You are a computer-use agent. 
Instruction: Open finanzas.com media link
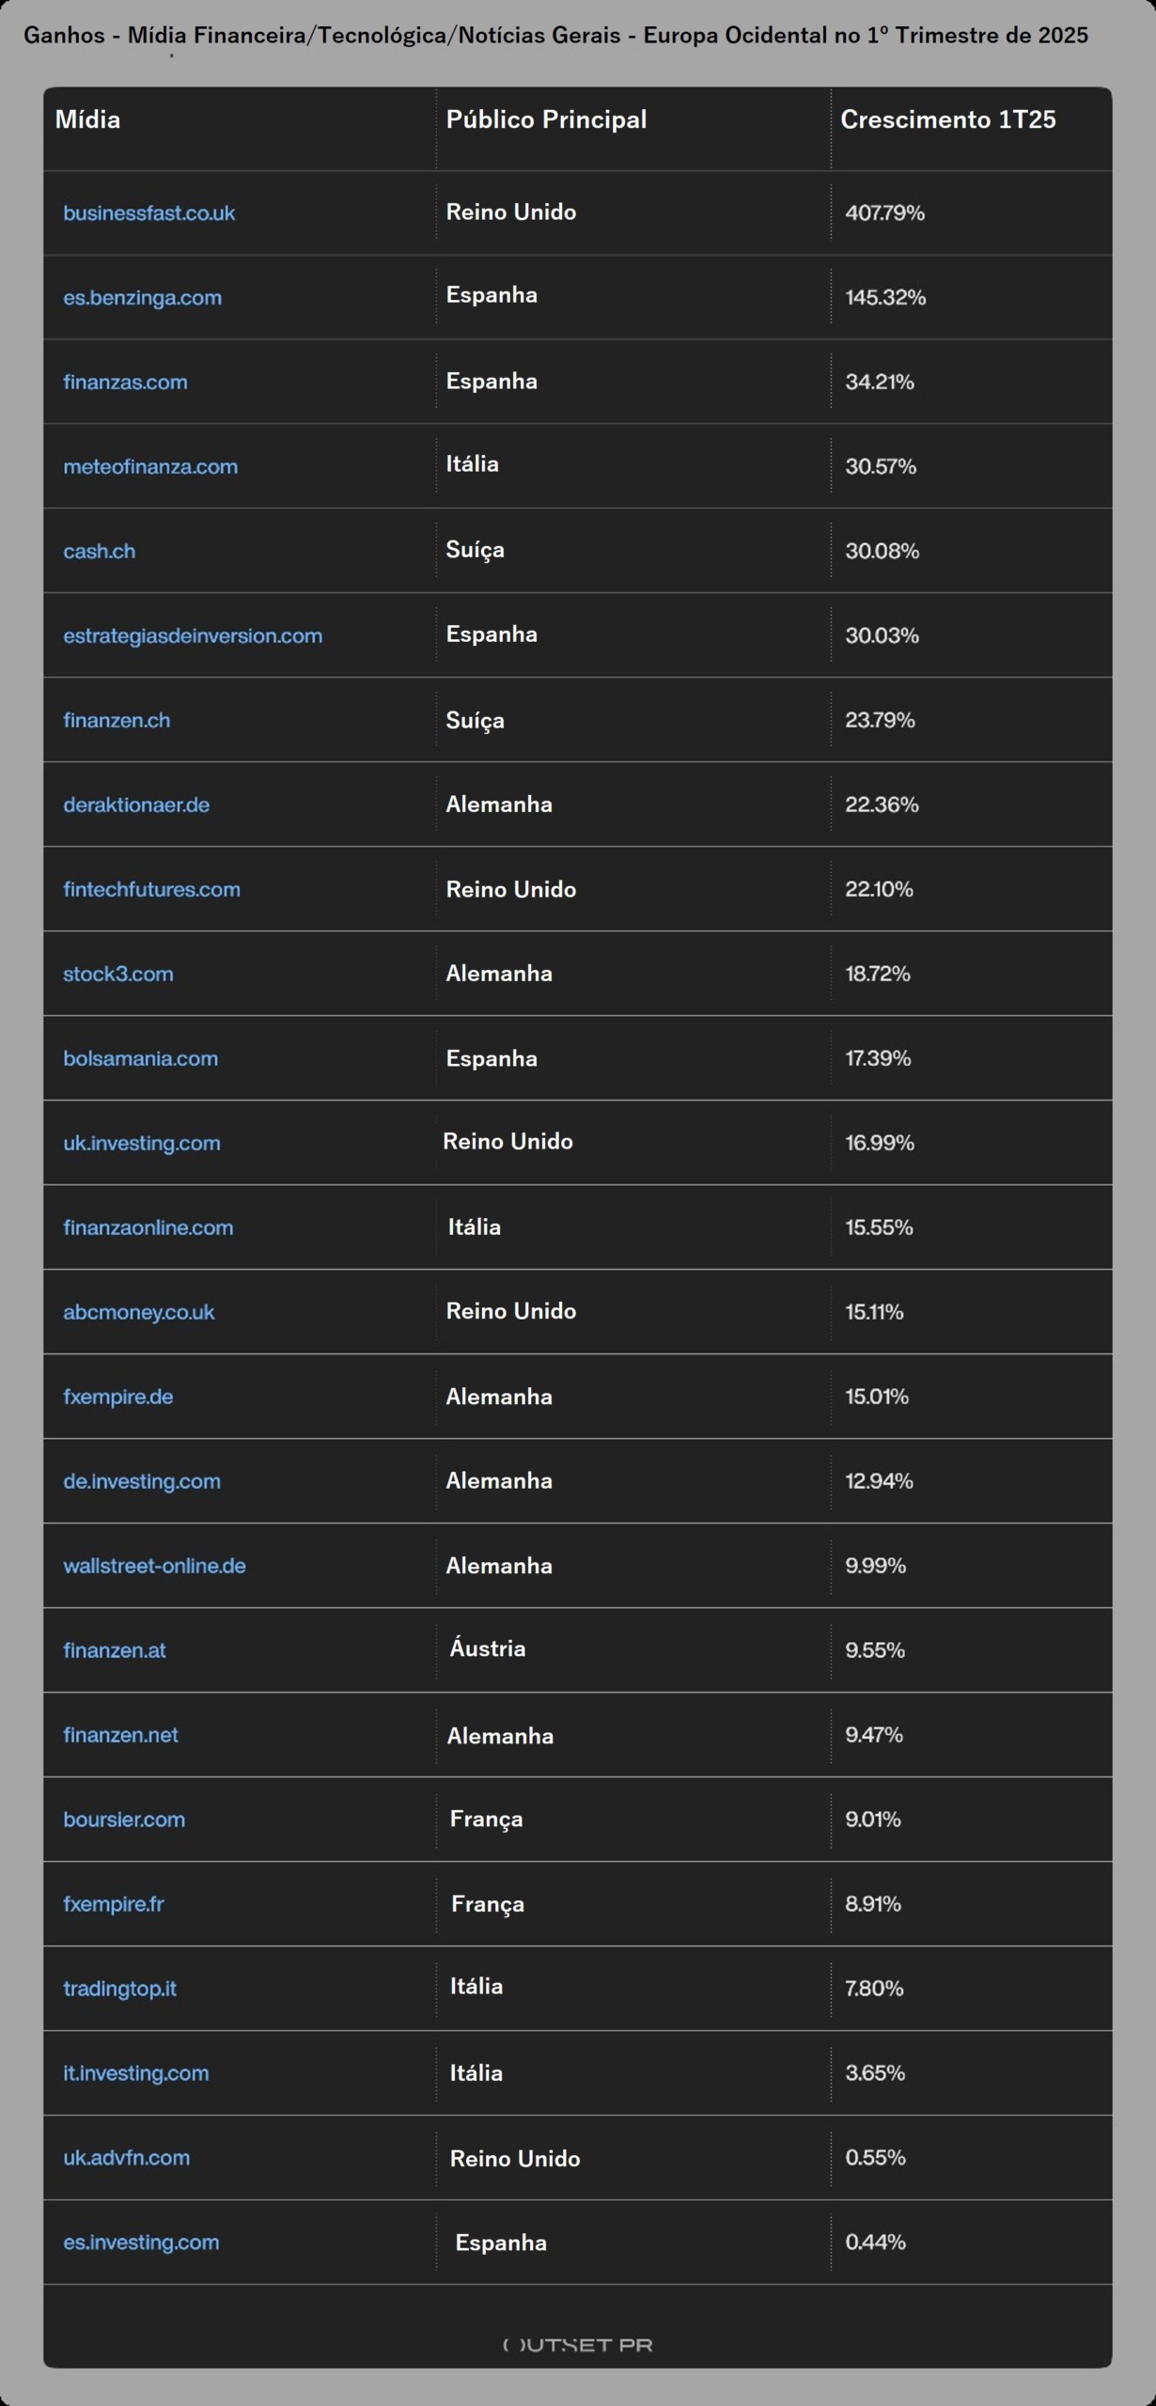tap(125, 383)
